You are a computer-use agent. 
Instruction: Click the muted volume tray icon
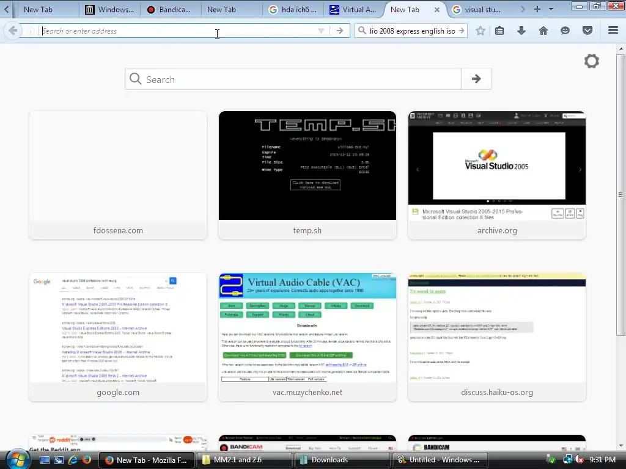point(578,460)
